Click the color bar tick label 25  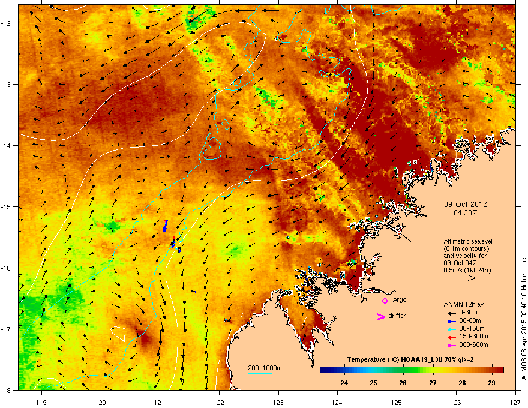point(373,383)
